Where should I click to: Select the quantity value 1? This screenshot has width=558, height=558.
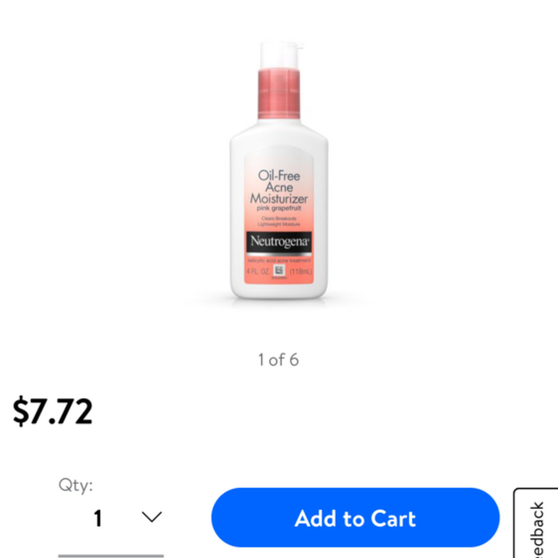(98, 518)
